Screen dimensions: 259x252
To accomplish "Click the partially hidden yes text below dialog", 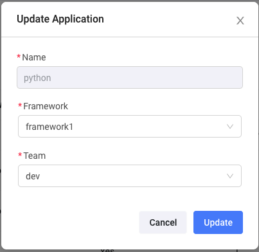I will tap(107, 250).
